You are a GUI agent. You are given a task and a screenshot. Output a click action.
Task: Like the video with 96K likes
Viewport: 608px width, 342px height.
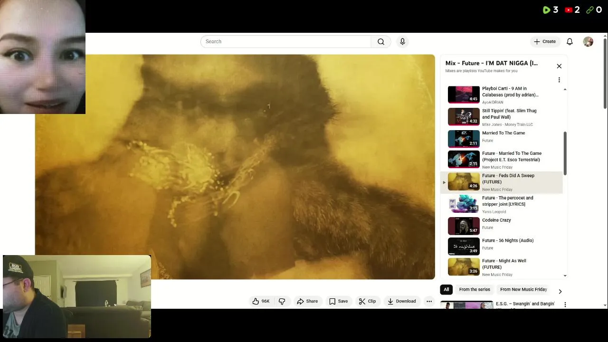pos(261,301)
